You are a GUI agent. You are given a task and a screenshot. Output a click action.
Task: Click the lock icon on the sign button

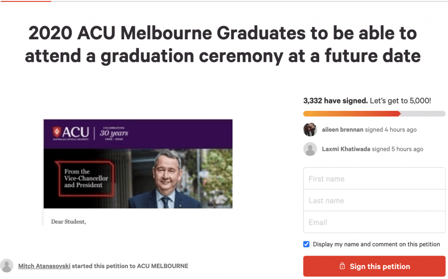point(342,266)
